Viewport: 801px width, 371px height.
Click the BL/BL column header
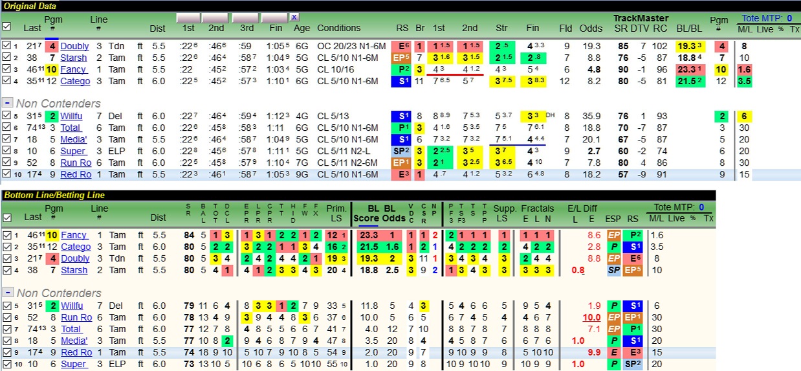click(x=688, y=28)
